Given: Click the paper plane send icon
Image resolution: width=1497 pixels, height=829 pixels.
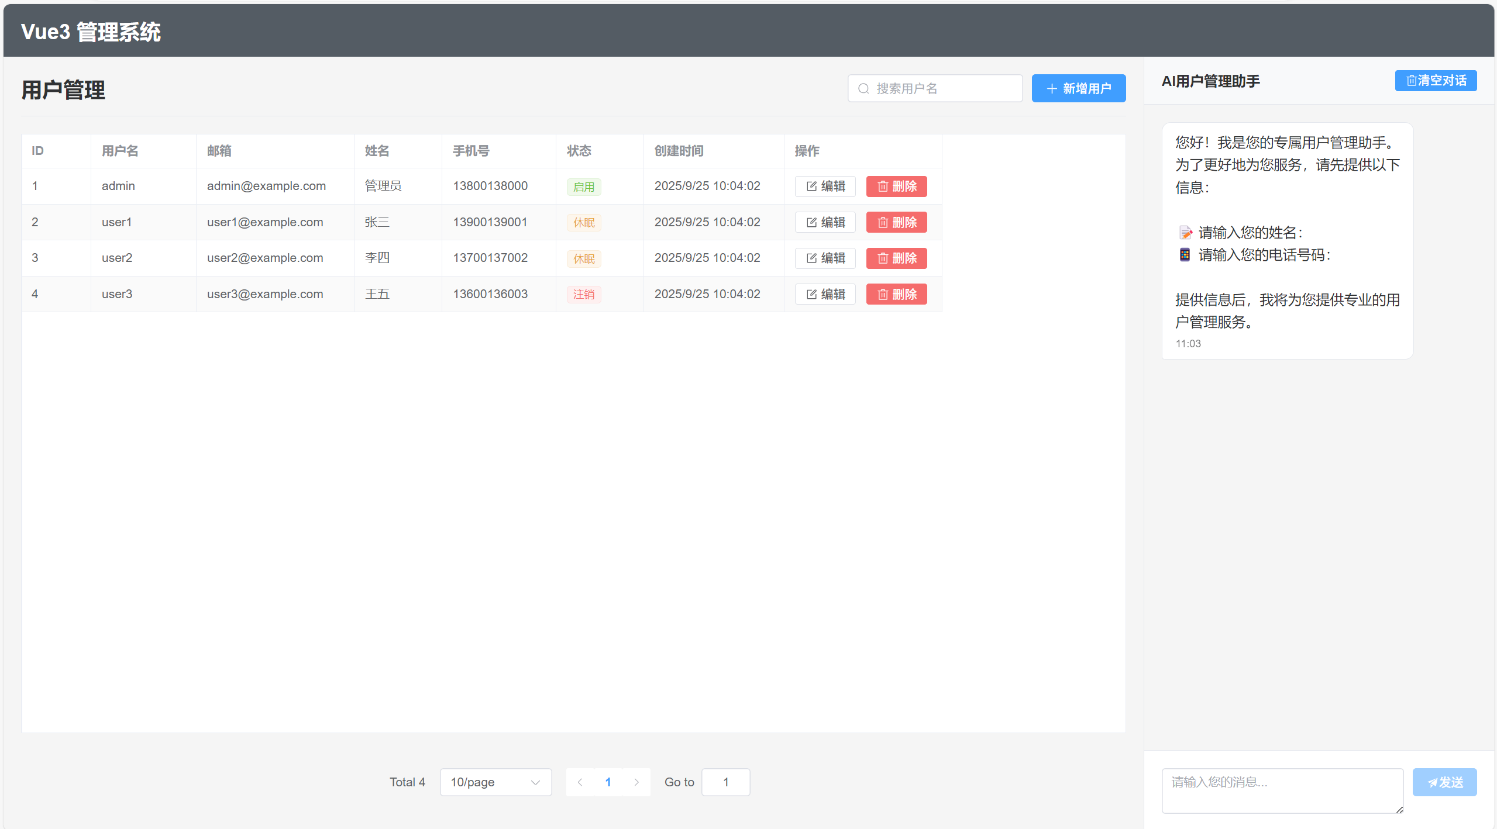Looking at the screenshot, I should [x=1432, y=783].
